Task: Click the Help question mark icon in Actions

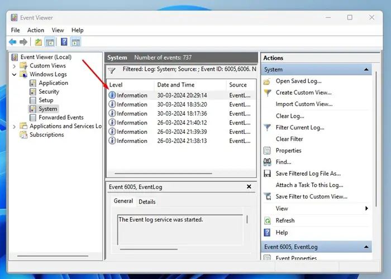Action: pos(267,233)
